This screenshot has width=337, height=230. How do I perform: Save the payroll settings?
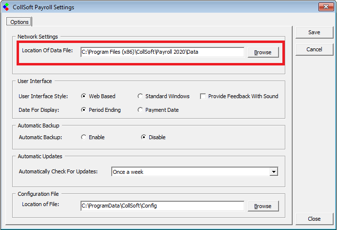(314, 32)
